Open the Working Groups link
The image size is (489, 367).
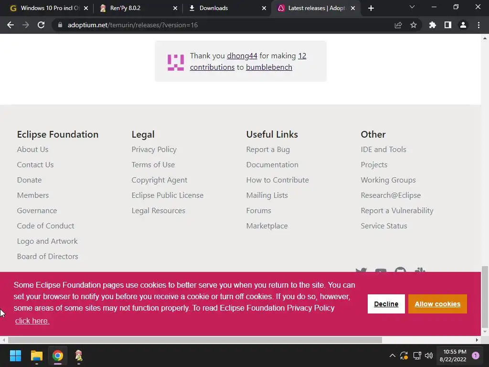[x=388, y=180]
